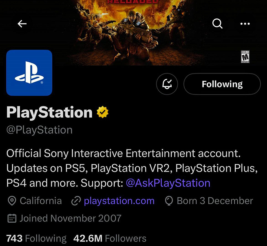Select the @PlayStation handle text
Image resolution: width=267 pixels, height=246 pixels.
39,130
